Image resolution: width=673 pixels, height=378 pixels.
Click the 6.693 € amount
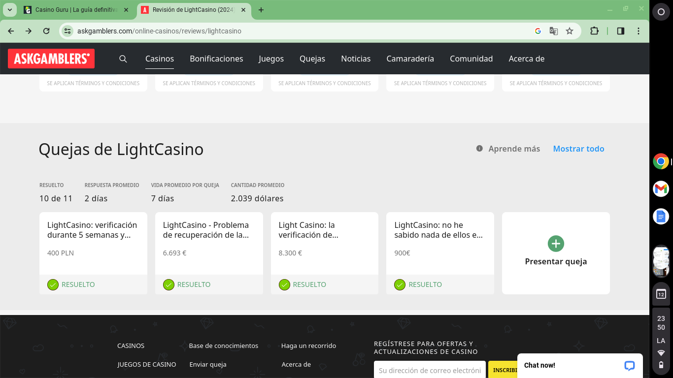[x=174, y=253]
